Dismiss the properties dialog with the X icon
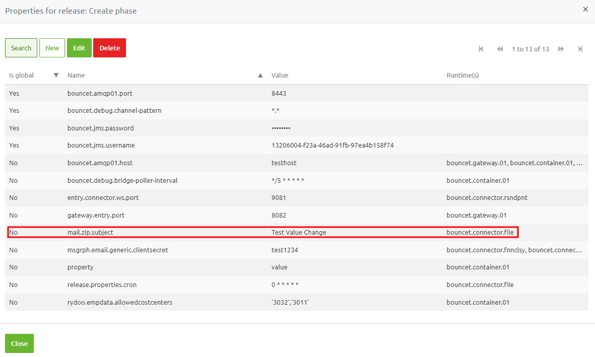This screenshot has width=595, height=357. pos(585,9)
